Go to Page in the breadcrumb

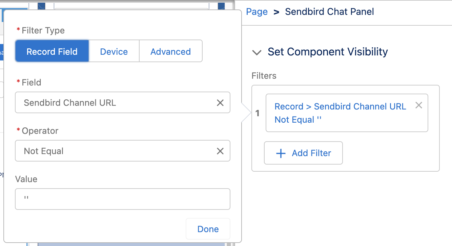tap(257, 12)
